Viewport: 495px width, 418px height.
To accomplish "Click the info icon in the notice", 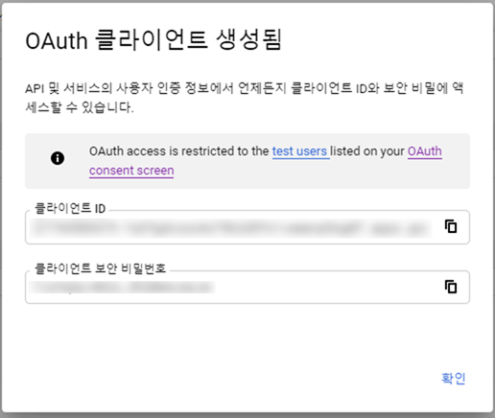I will tap(58, 158).
